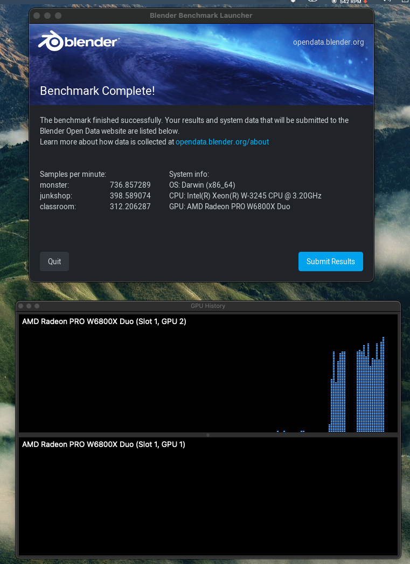This screenshot has width=410, height=564.
Task: Click the Blender Benchmark Launcher window title
Action: click(x=201, y=16)
